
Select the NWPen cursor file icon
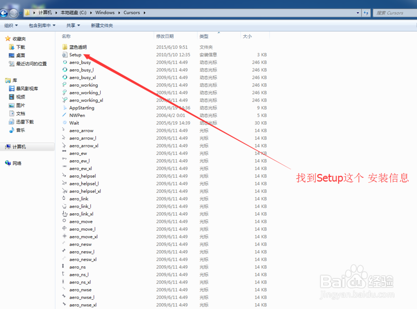(64, 115)
